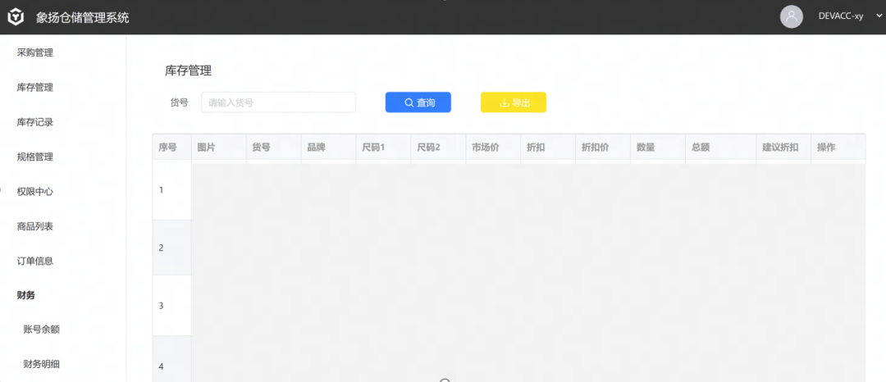This screenshot has width=886, height=382.
Task: Click the download icon in 导出 button
Action: [x=505, y=102]
